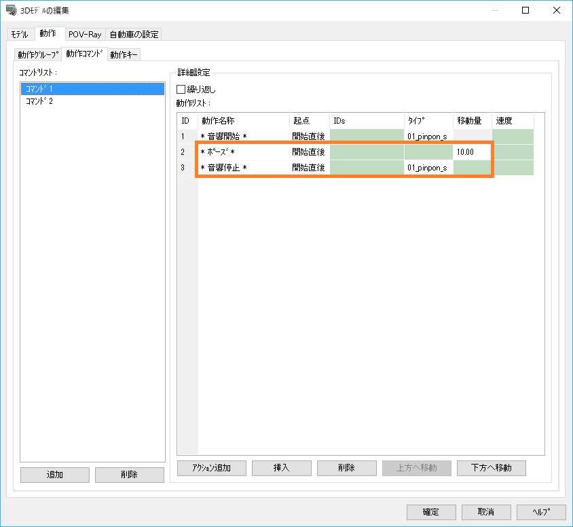
Task: Select row ID 2 in action list
Action: pyautogui.click(x=187, y=152)
